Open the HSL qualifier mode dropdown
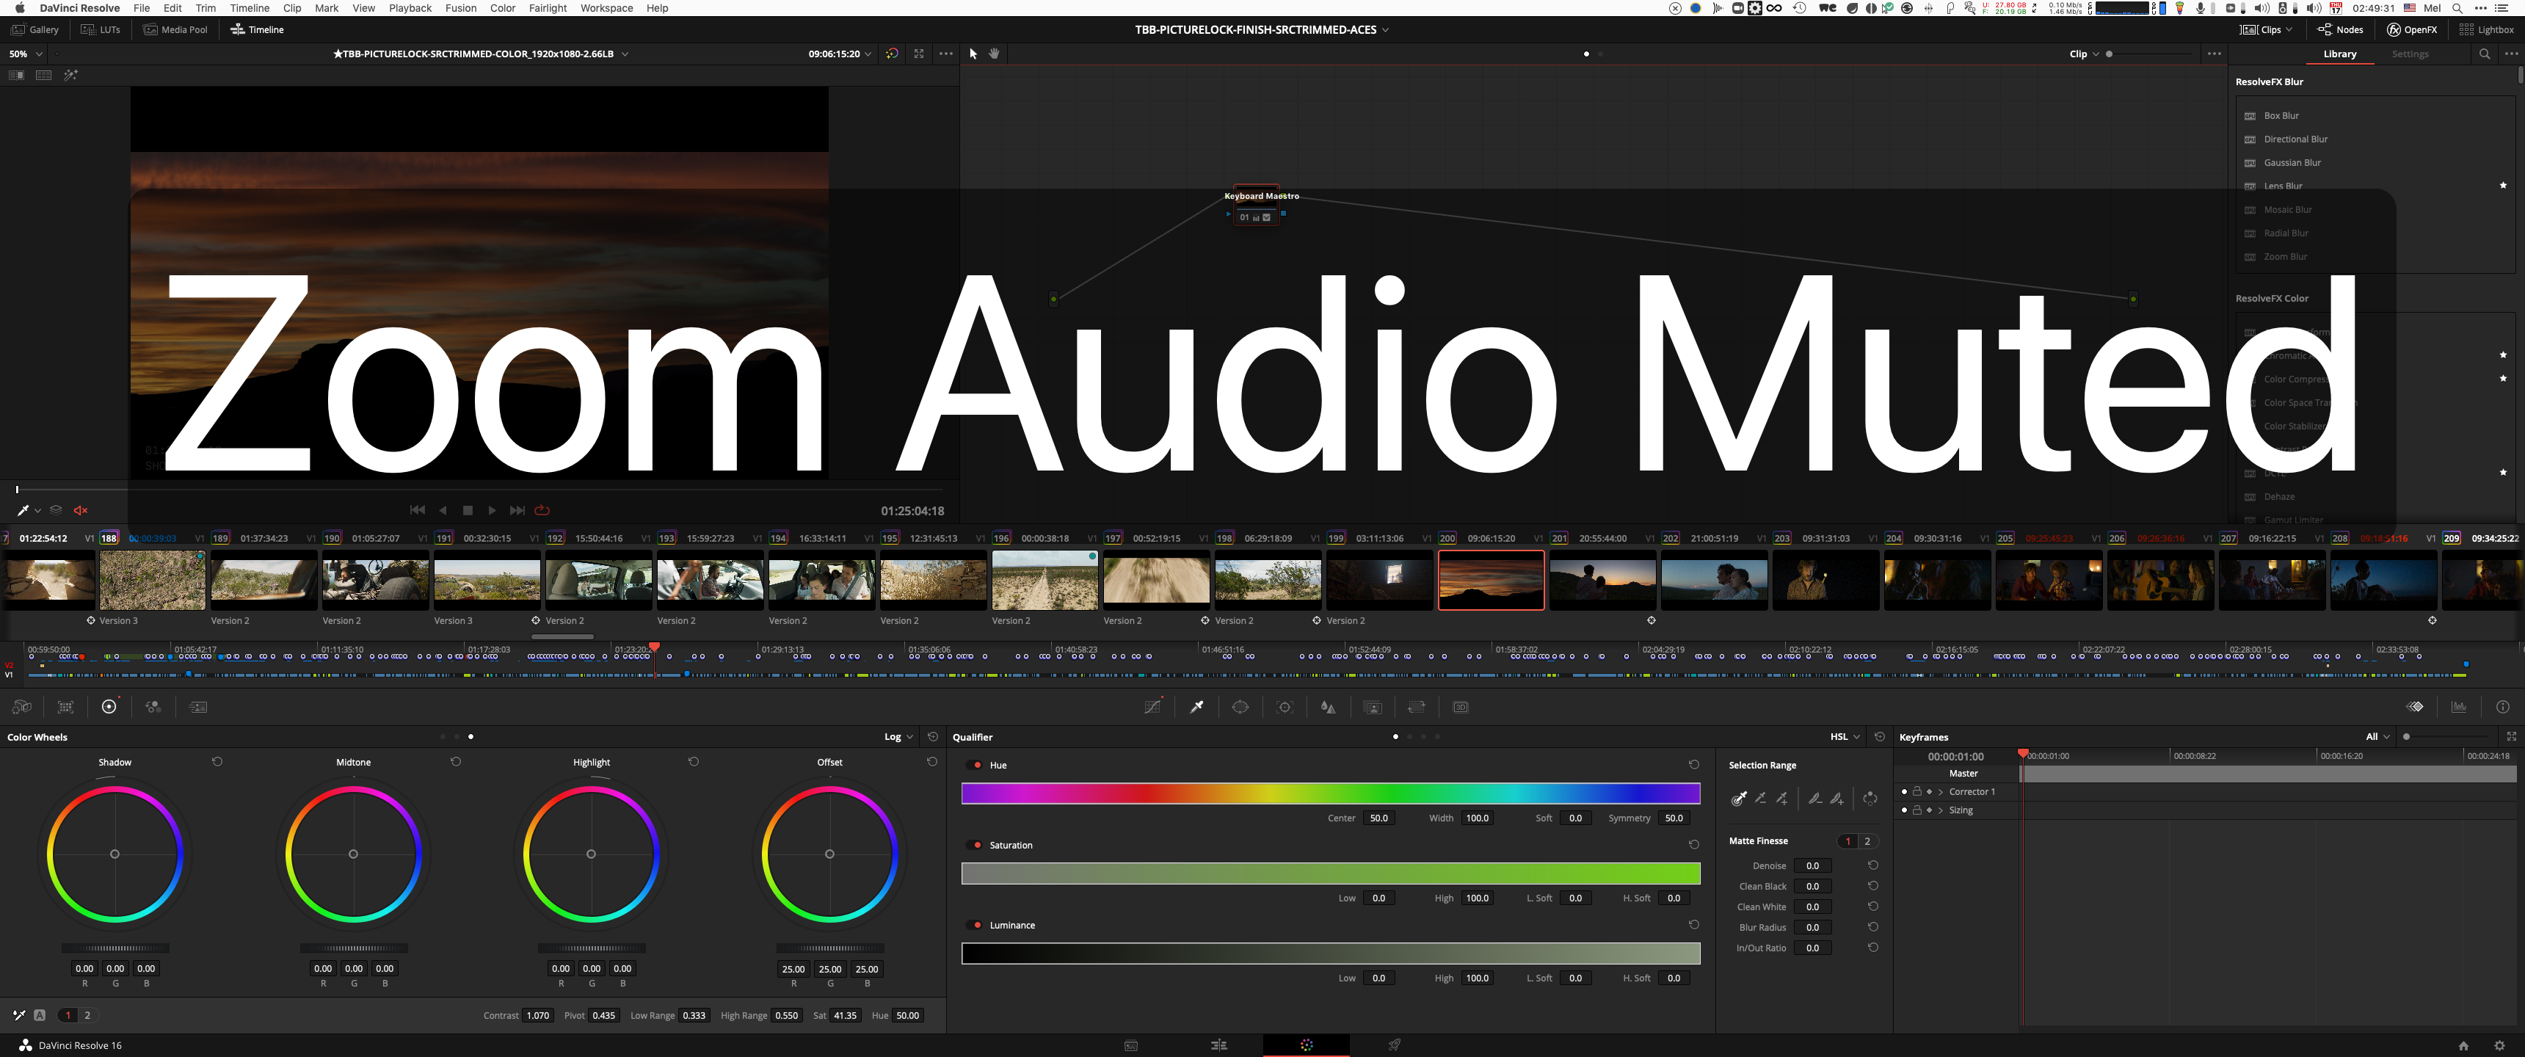 pyautogui.click(x=1845, y=738)
